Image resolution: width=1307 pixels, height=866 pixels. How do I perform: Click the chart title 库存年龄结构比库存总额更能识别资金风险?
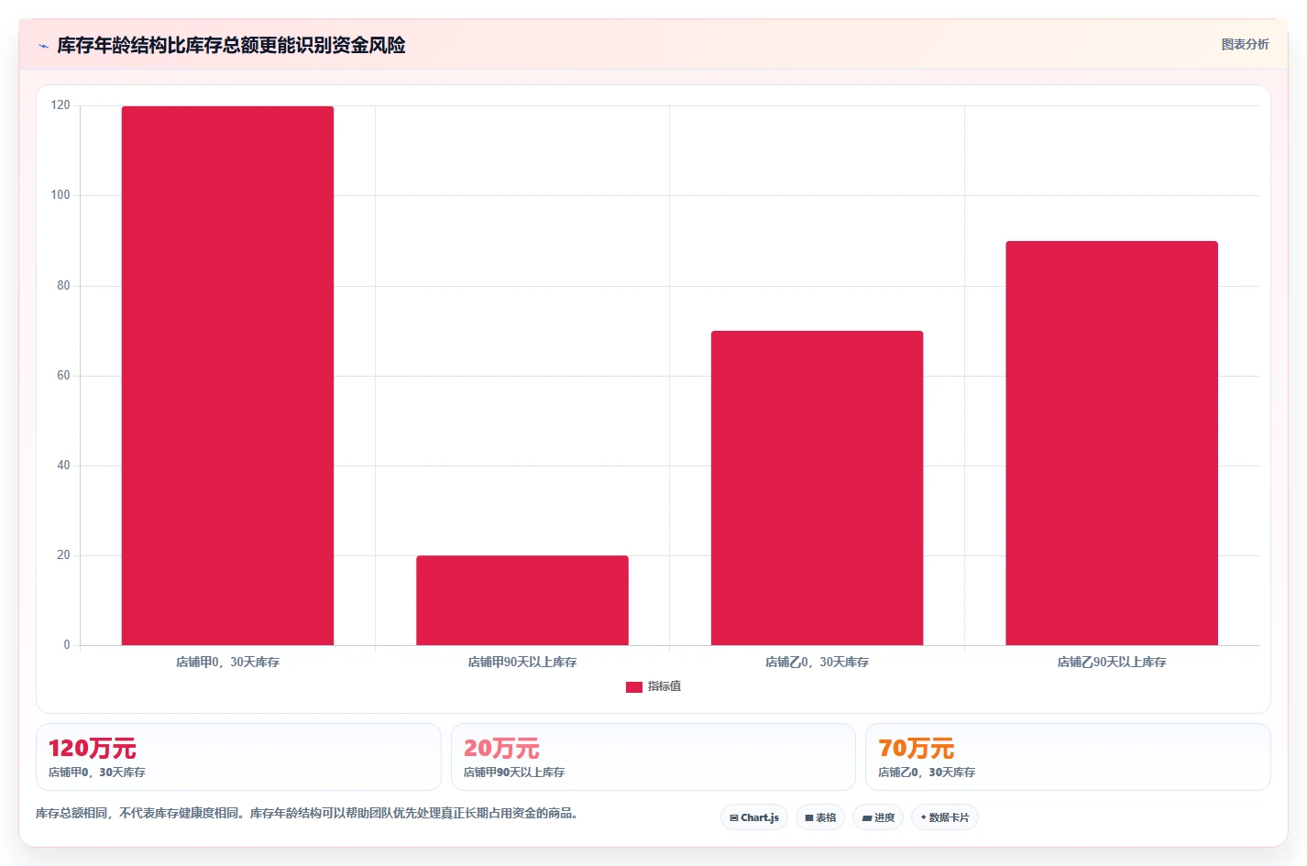pos(231,45)
